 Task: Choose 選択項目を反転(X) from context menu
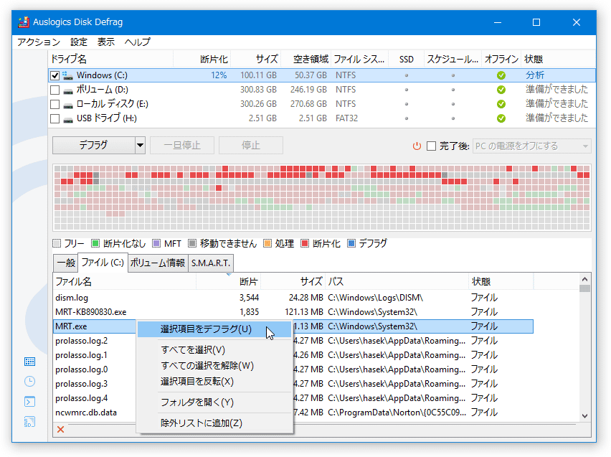pos(214,382)
